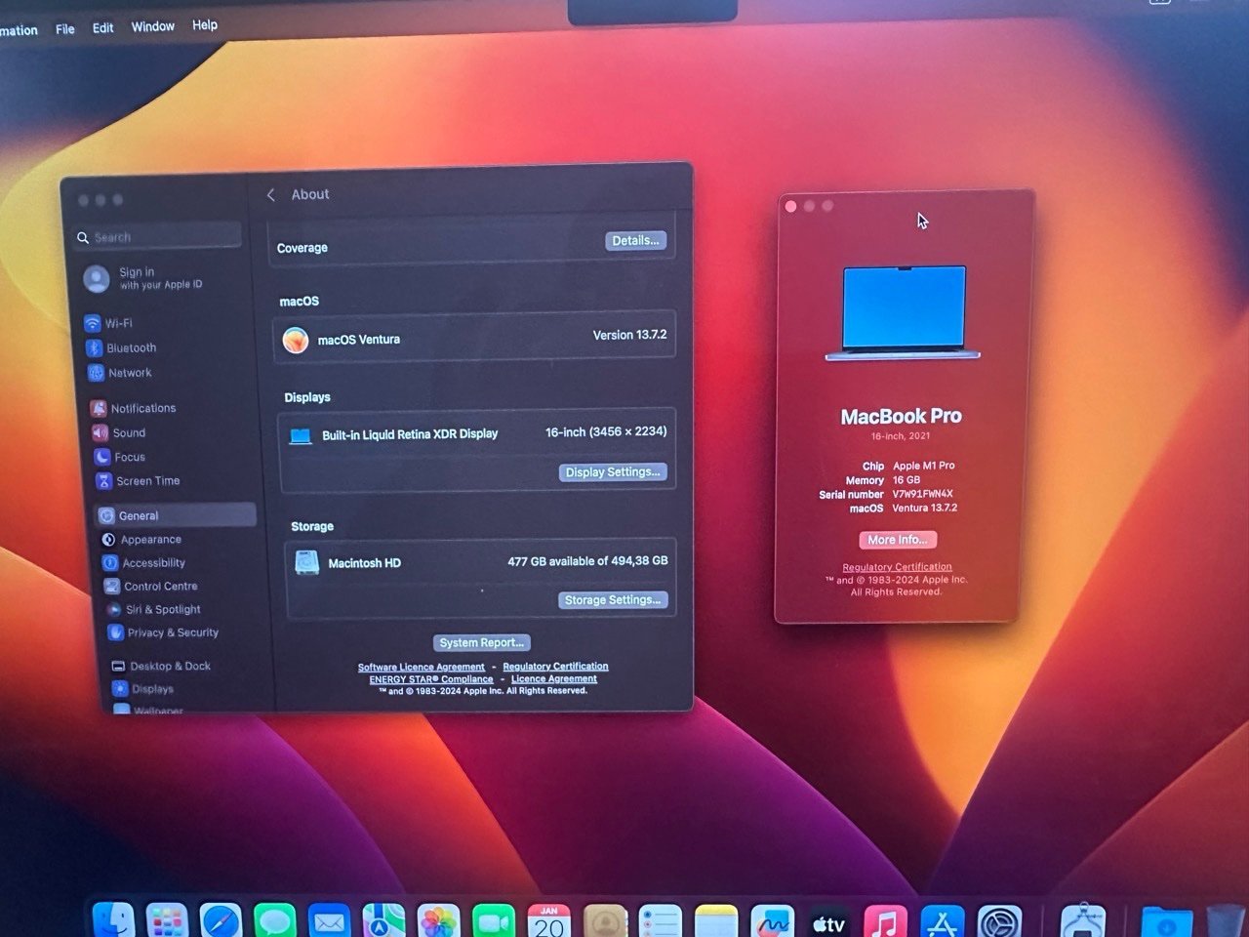Select Notifications in the sidebar
The width and height of the screenshot is (1249, 937).
coord(133,408)
